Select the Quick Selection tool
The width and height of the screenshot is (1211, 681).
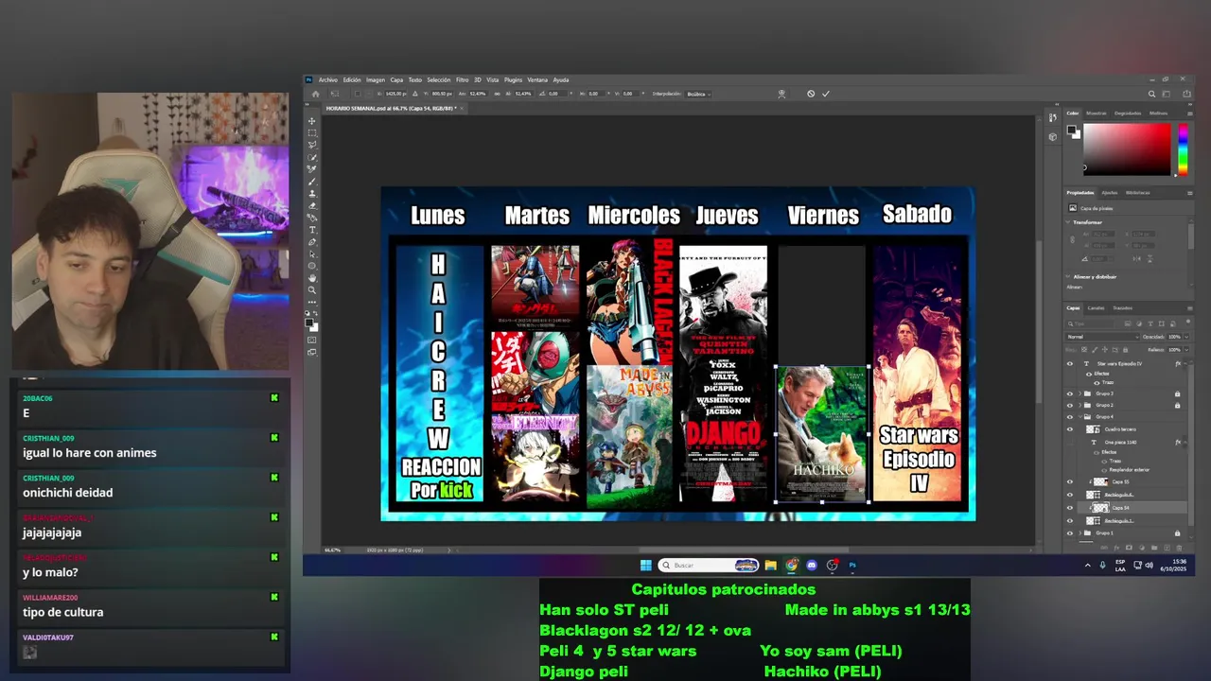[x=312, y=157]
